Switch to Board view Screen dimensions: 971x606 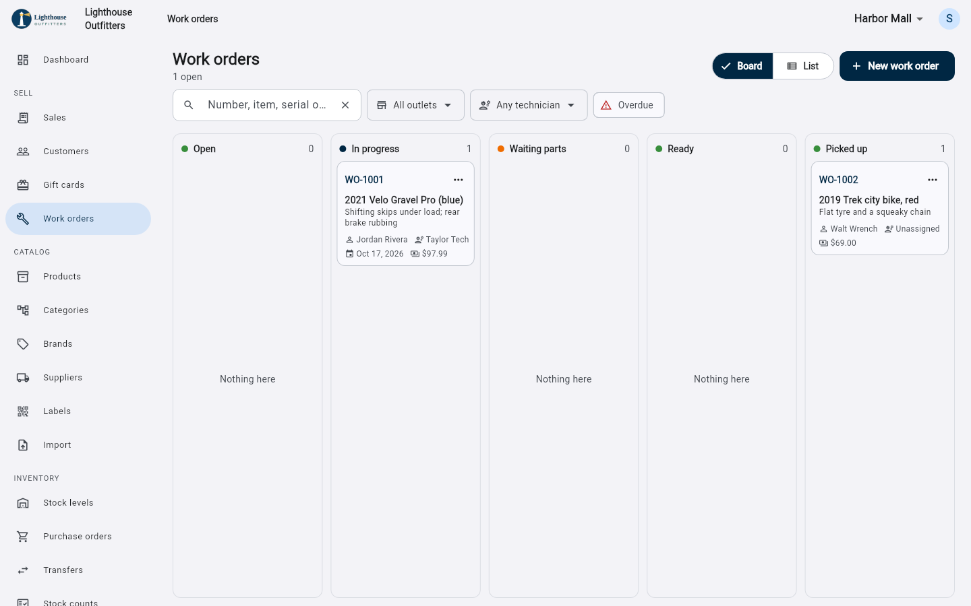point(742,66)
